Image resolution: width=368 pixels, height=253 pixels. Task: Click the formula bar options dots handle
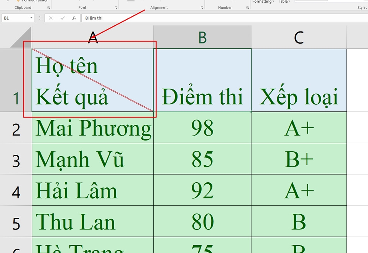tap(39, 18)
